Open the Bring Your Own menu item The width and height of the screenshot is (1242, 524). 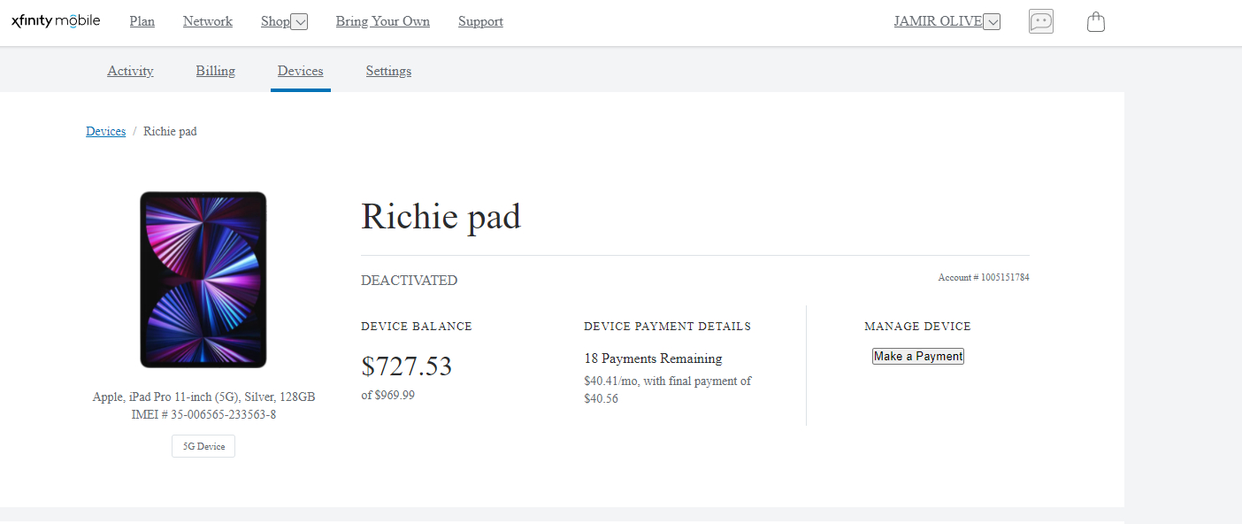coord(383,21)
